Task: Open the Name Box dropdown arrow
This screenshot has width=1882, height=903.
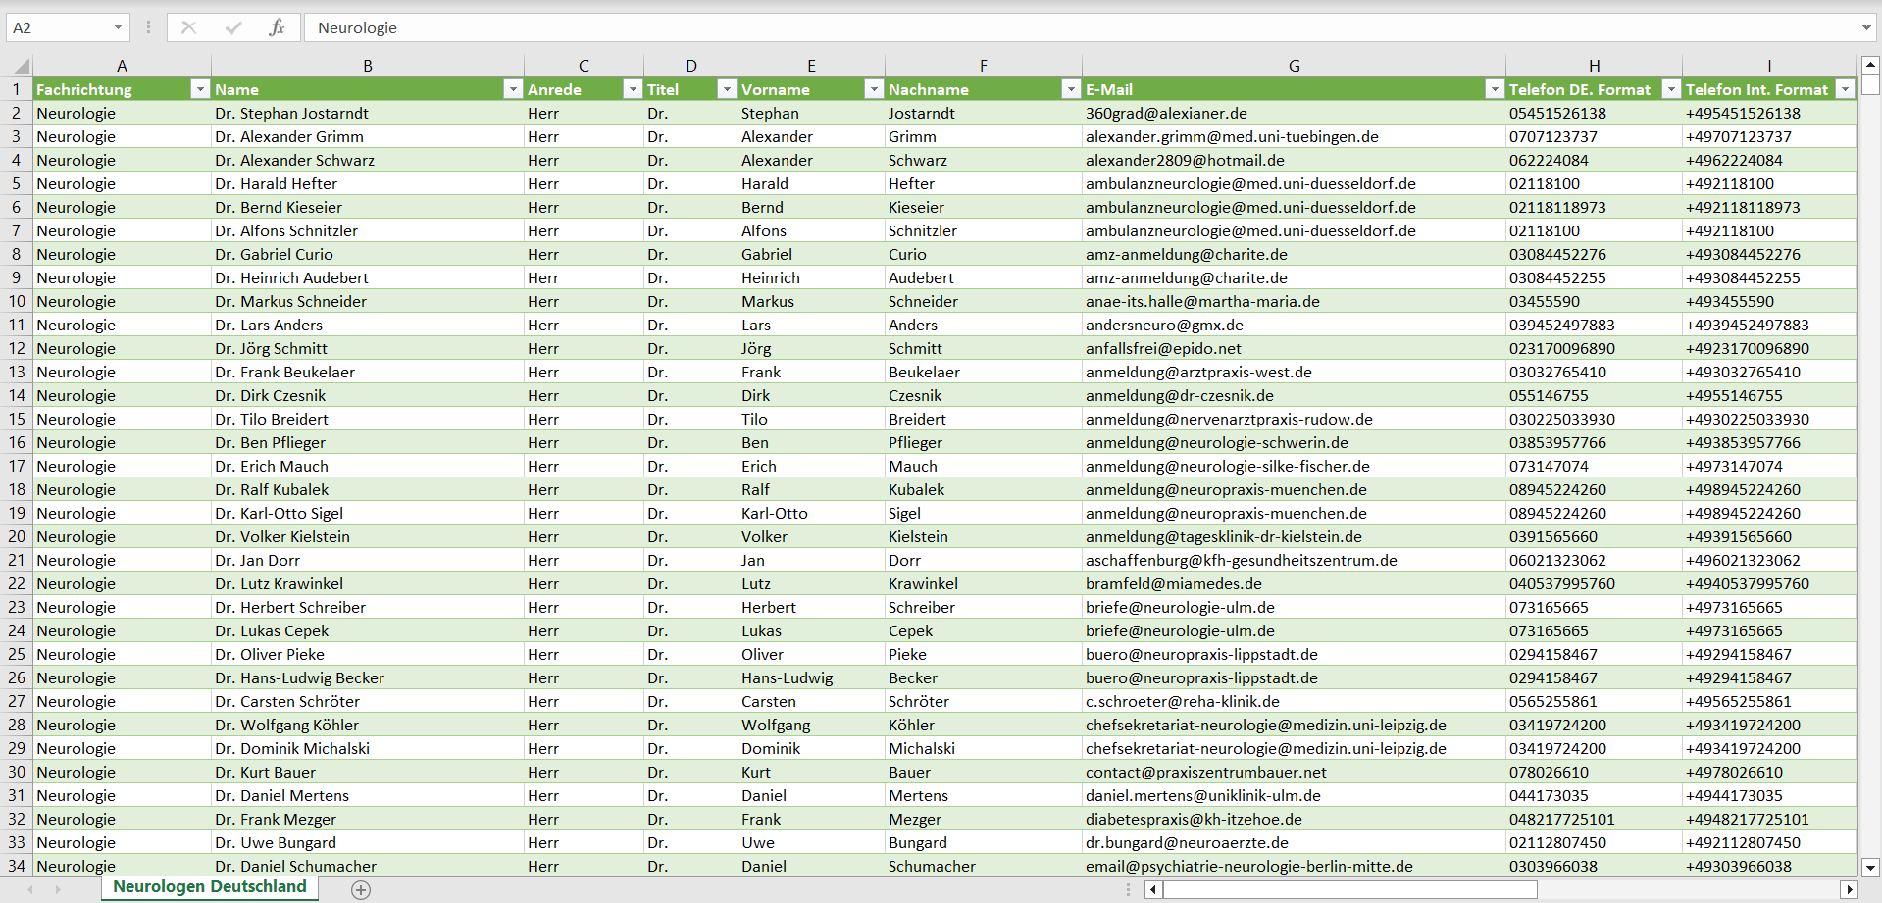Action: [118, 27]
